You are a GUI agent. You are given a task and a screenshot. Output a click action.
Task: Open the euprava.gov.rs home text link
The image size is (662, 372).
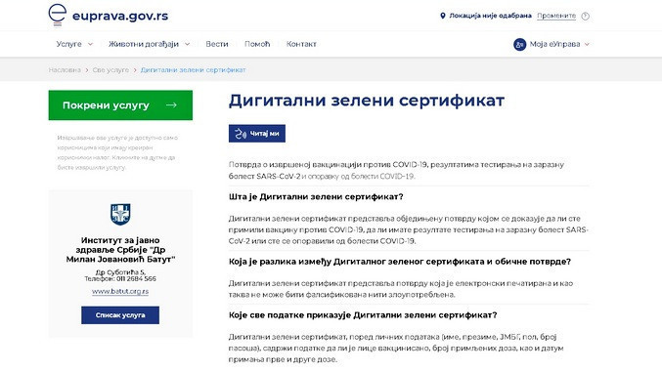[120, 16]
